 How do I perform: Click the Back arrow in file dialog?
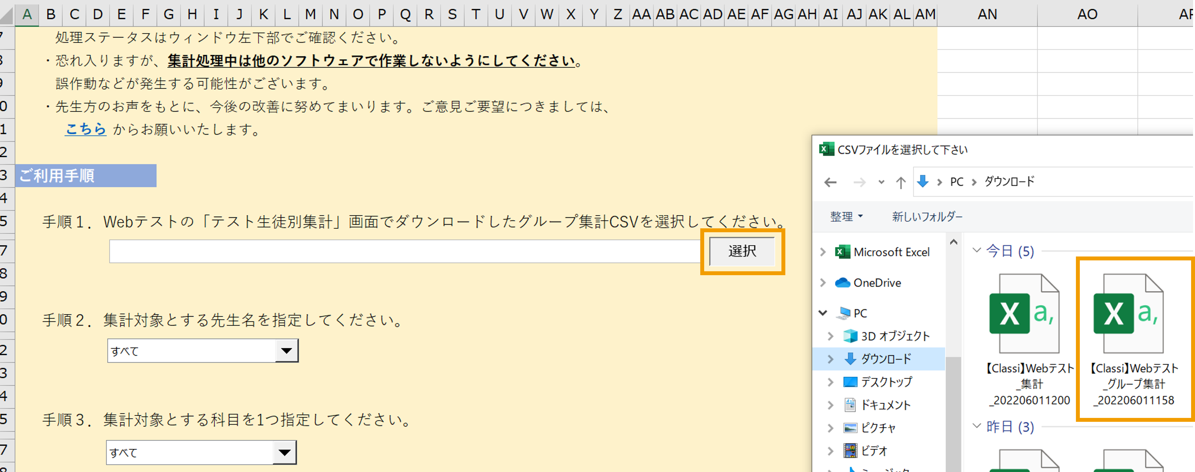tap(831, 182)
